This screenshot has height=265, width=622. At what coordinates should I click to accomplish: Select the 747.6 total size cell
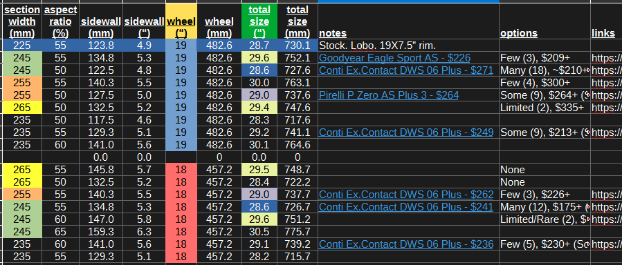tap(297, 108)
